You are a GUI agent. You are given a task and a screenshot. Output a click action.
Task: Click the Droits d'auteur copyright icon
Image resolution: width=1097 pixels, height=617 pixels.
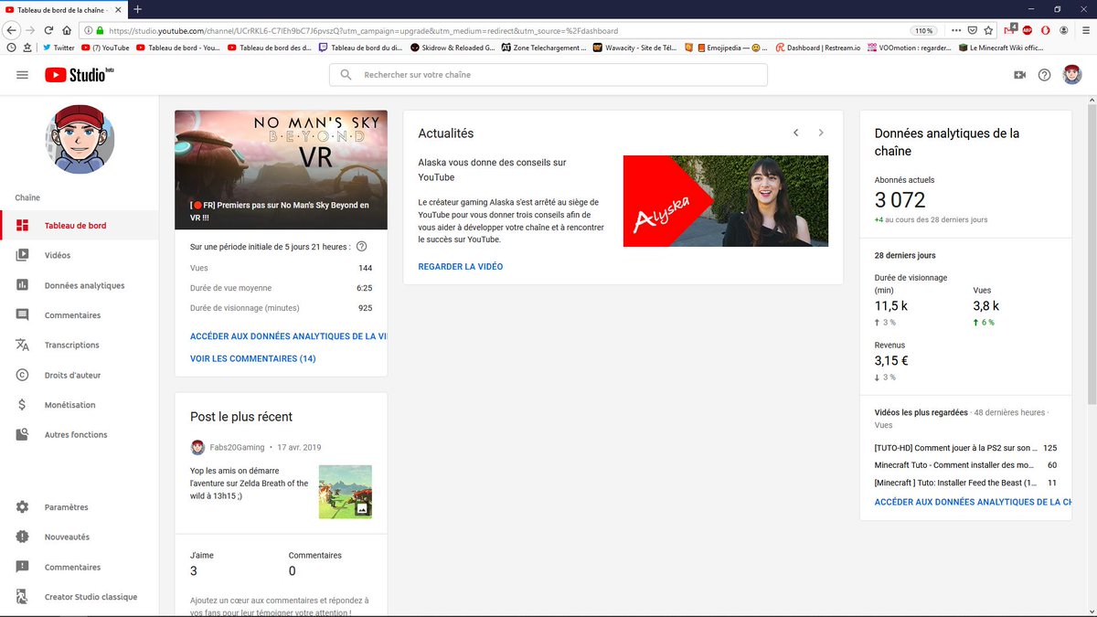tap(23, 375)
